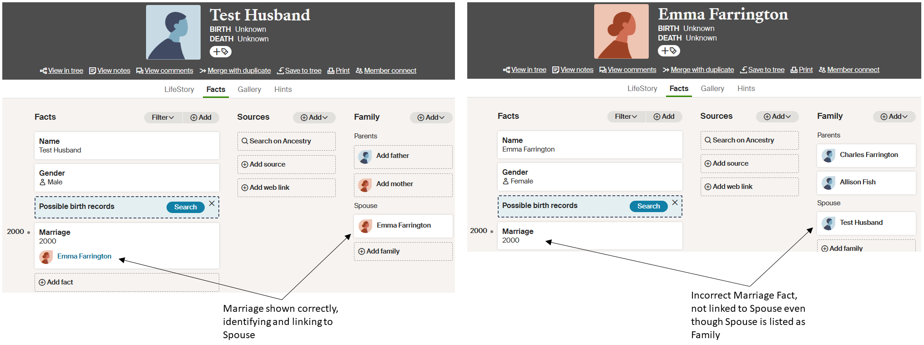The height and width of the screenshot is (345, 924).
Task: Click Merge with duplicate on Emma Farrington's page
Action: (x=702, y=70)
